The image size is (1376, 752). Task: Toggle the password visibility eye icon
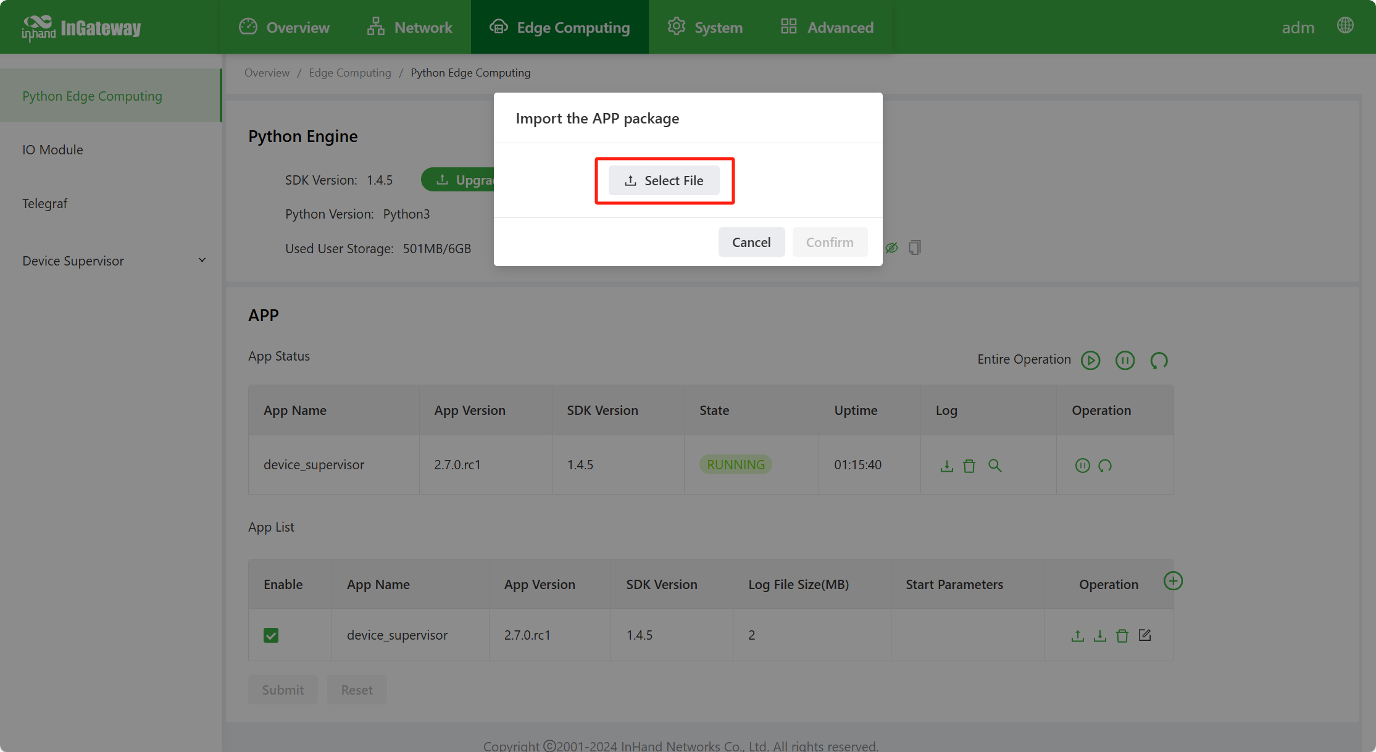[891, 248]
